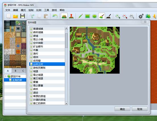Switch to tileset tab B
Viewport: 157px width, 121px height.
(15, 71)
